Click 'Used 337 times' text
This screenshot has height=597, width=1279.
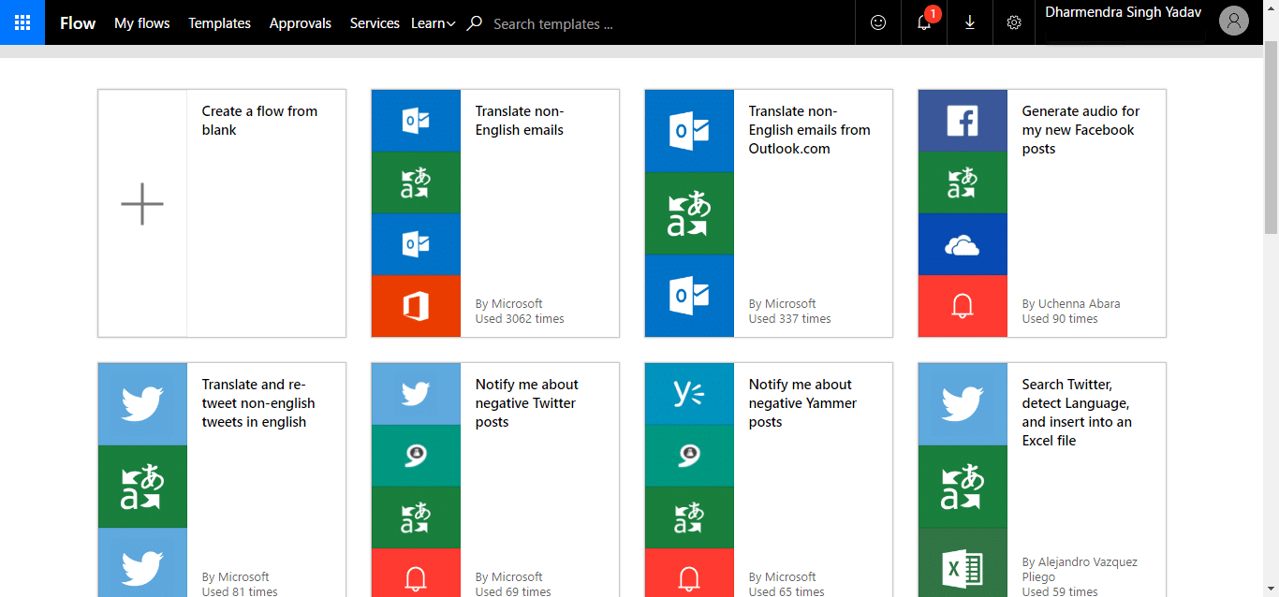[790, 319]
